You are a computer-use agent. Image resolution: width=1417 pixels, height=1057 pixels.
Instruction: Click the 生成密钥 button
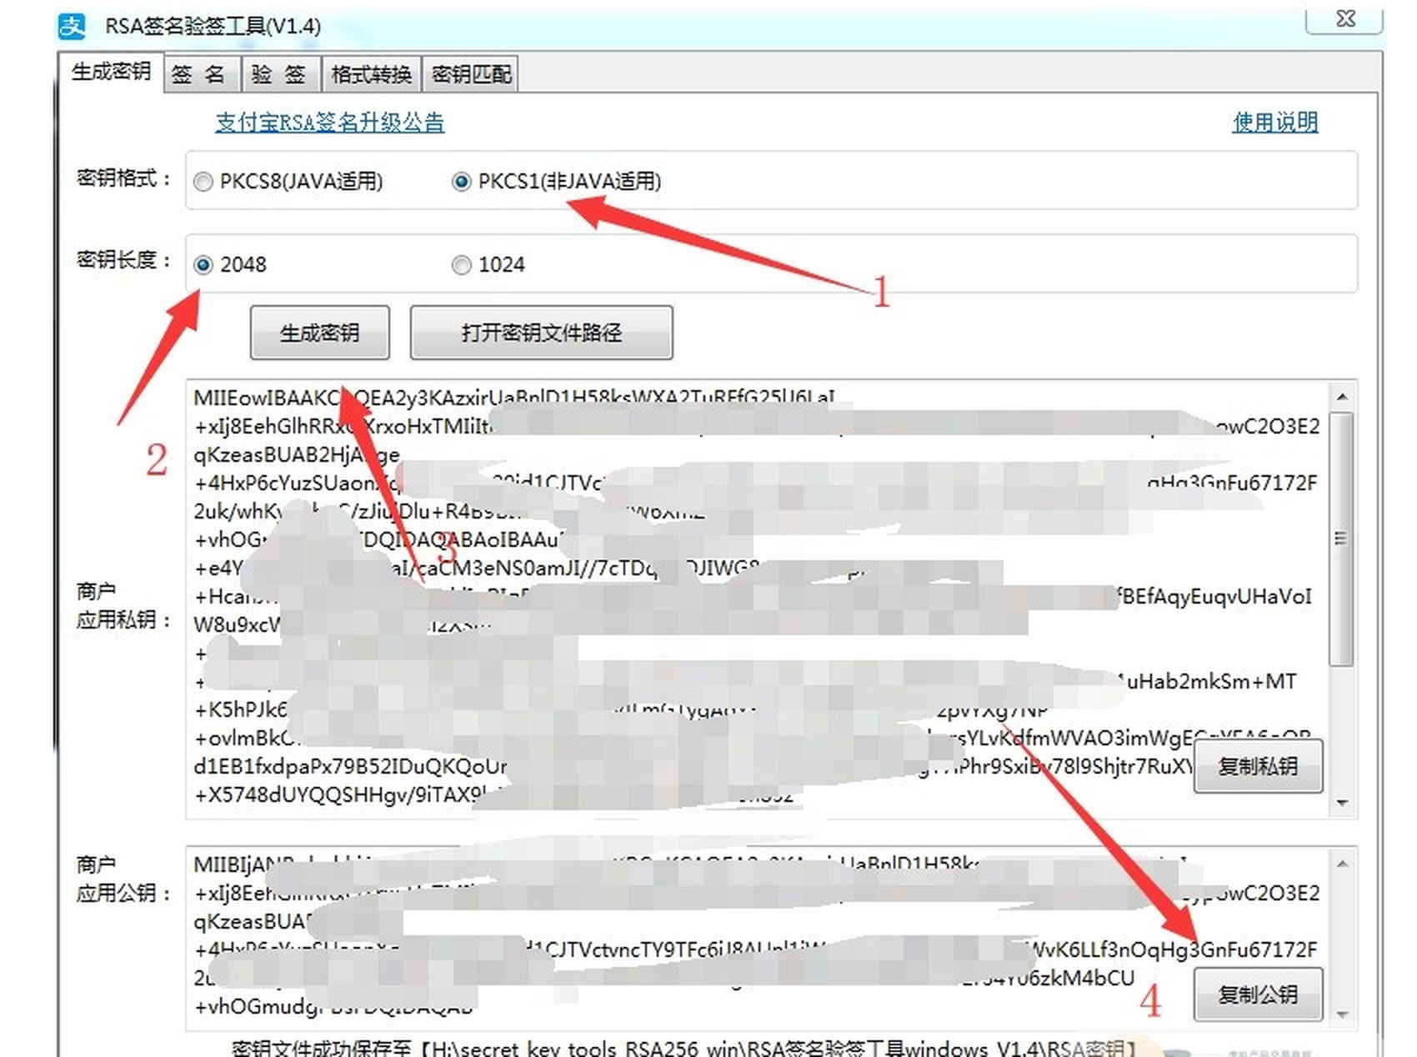pos(319,333)
